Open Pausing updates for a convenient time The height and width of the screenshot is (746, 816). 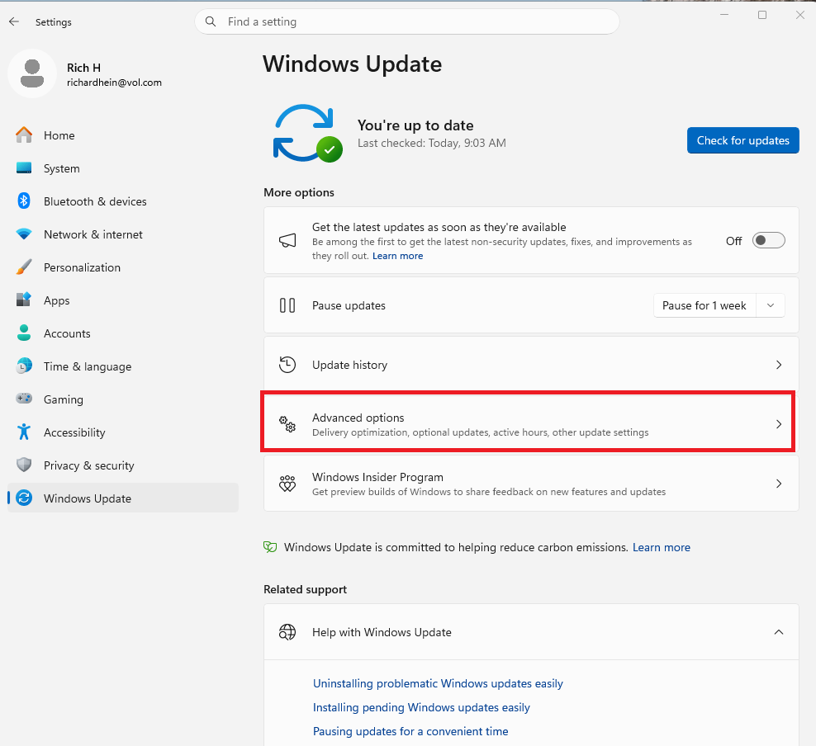(x=410, y=731)
